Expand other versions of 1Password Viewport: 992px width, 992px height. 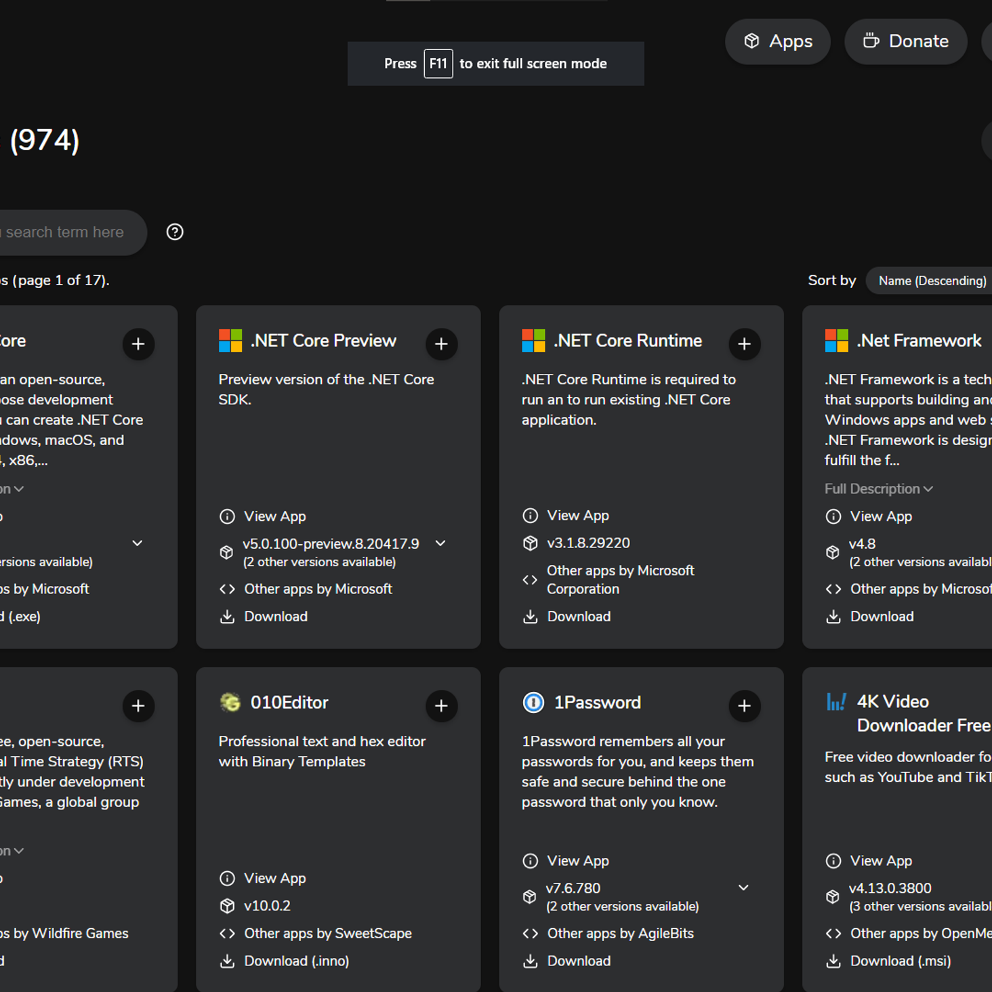tap(744, 888)
